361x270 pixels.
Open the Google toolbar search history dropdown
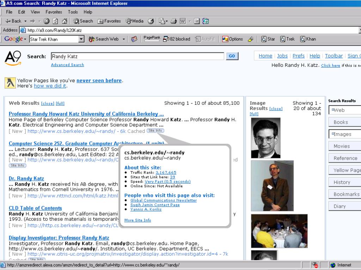[x=81, y=39]
